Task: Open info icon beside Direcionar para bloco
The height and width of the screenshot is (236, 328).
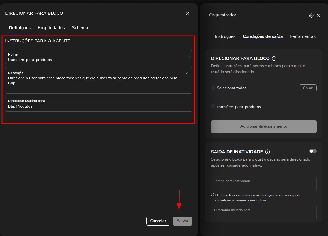Action: click(274, 58)
